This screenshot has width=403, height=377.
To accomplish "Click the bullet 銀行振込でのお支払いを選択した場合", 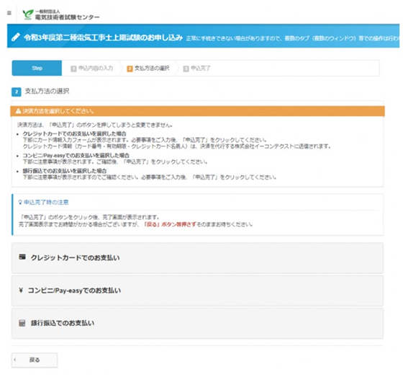I will click(65, 171).
